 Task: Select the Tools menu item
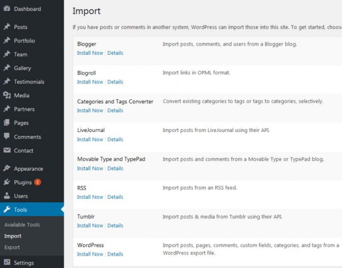click(32, 210)
